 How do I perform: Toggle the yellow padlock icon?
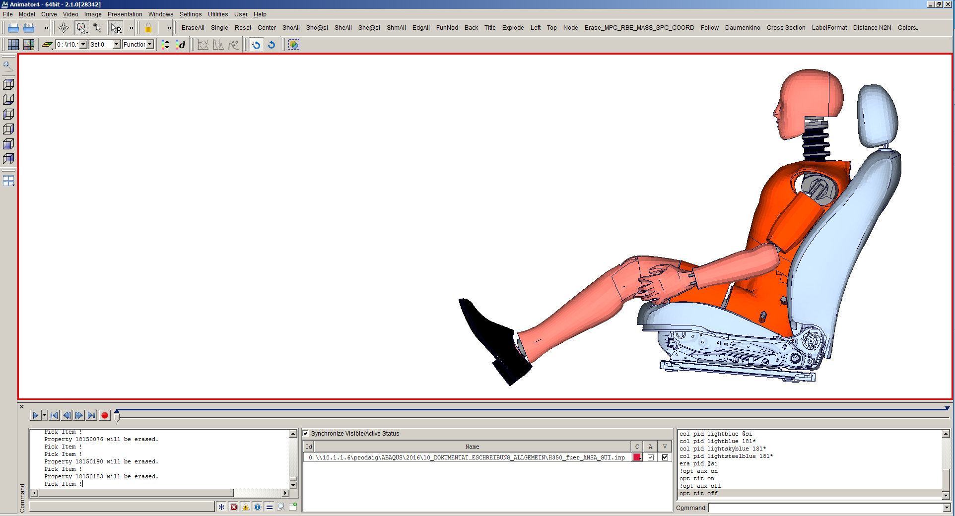point(148,28)
